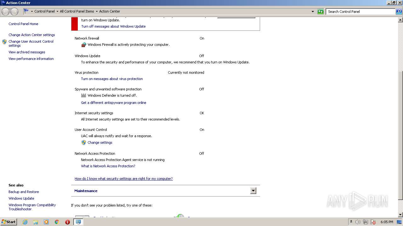The height and width of the screenshot is (226, 403).
Task: Click the Currently not monitored status text
Action: click(186, 73)
